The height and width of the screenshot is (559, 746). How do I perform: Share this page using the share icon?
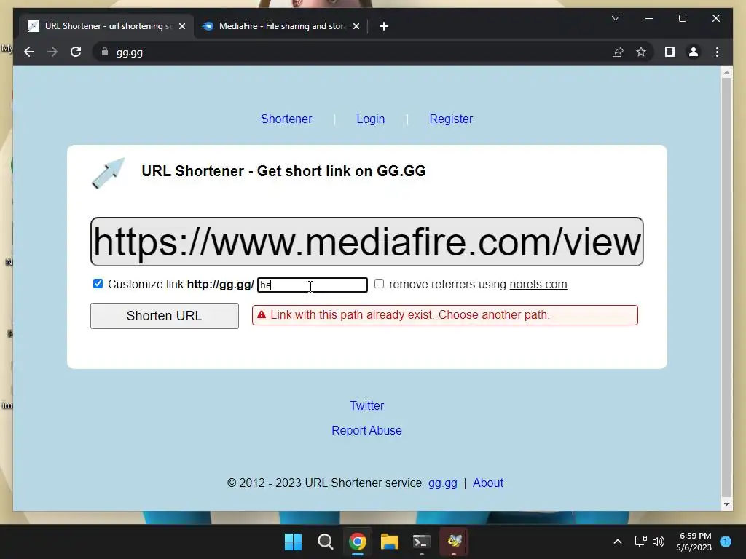[x=618, y=52]
